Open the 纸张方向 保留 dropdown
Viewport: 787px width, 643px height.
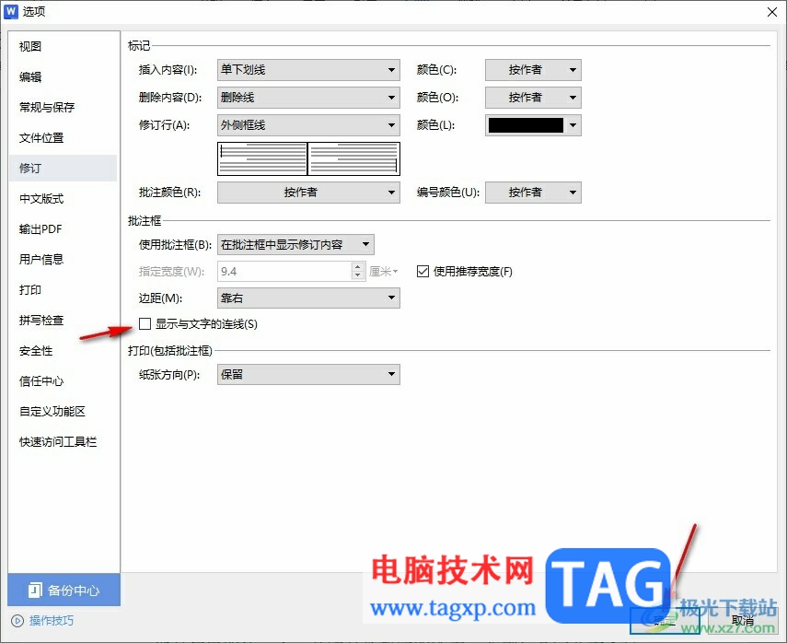point(308,374)
